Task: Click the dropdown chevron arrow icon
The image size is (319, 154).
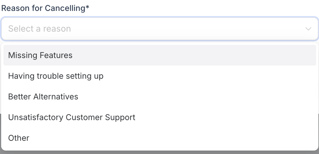Action: pyautogui.click(x=308, y=29)
